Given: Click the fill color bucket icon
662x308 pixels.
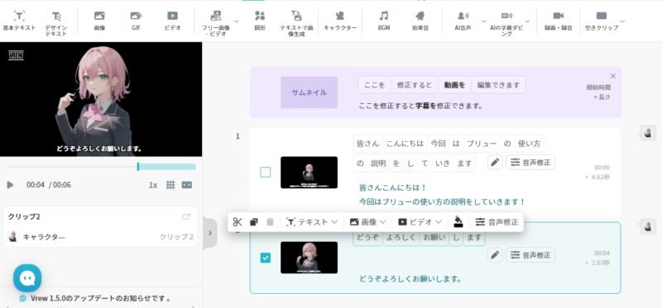Looking at the screenshot, I should [x=458, y=221].
